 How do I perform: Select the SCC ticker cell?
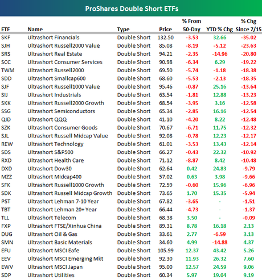[x=6, y=62]
